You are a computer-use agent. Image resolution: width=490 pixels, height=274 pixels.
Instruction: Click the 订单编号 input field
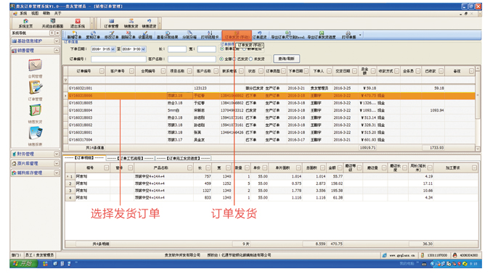click(118, 59)
